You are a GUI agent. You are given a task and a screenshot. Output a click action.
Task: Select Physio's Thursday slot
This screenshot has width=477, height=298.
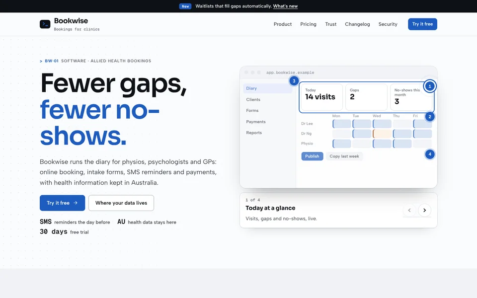(402, 144)
